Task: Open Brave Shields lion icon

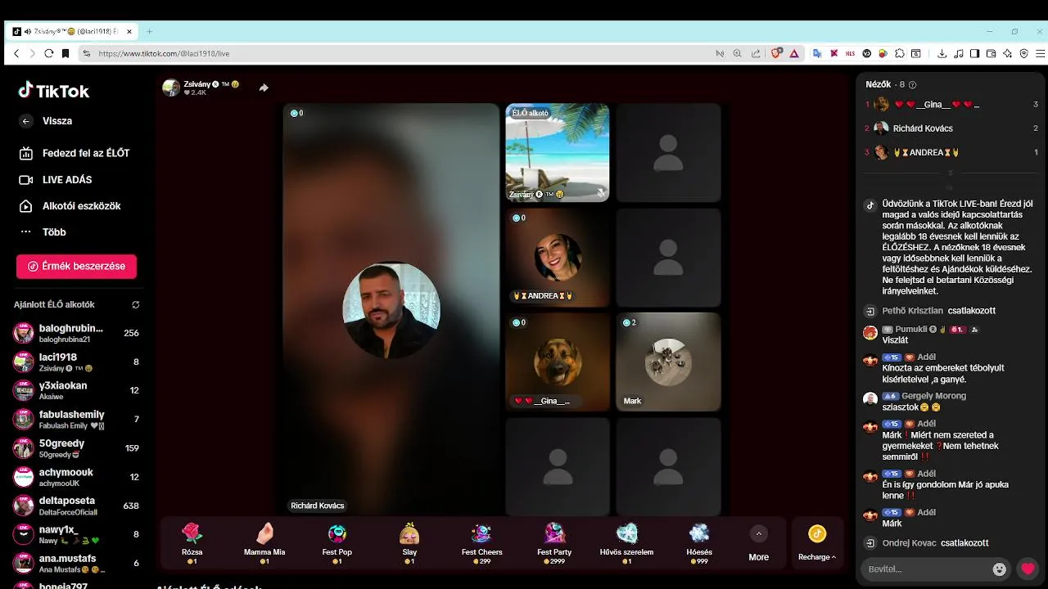Action: pos(776,53)
